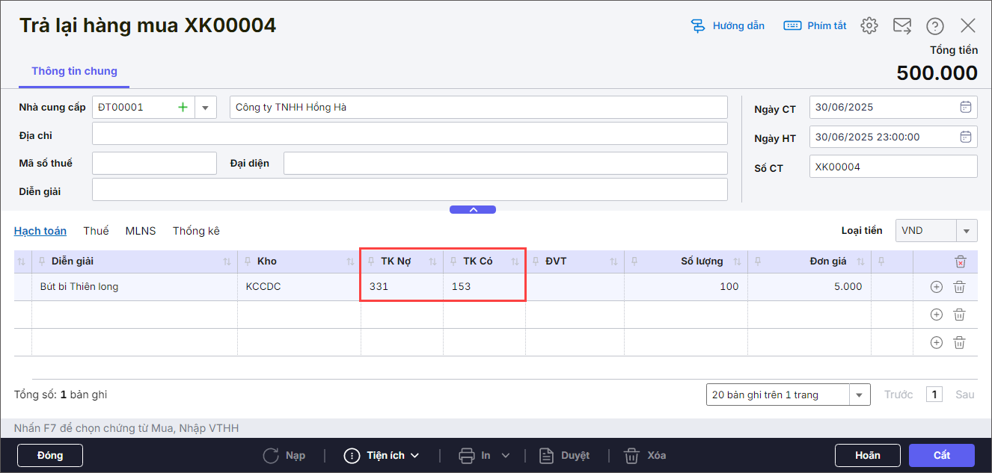The width and height of the screenshot is (992, 473).
Task: Switch to the Hạch toán tab
Action: click(40, 231)
